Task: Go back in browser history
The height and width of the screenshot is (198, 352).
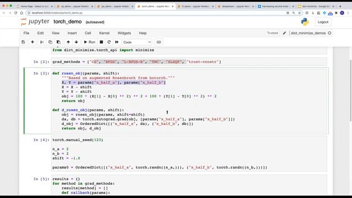Action: point(4,13)
